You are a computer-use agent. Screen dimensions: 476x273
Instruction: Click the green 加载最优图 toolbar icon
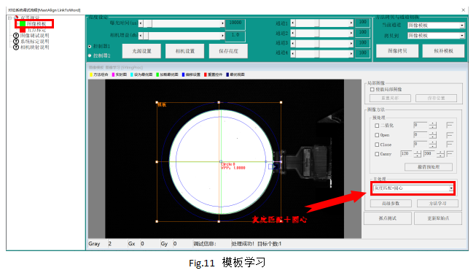pyautogui.click(x=157, y=74)
